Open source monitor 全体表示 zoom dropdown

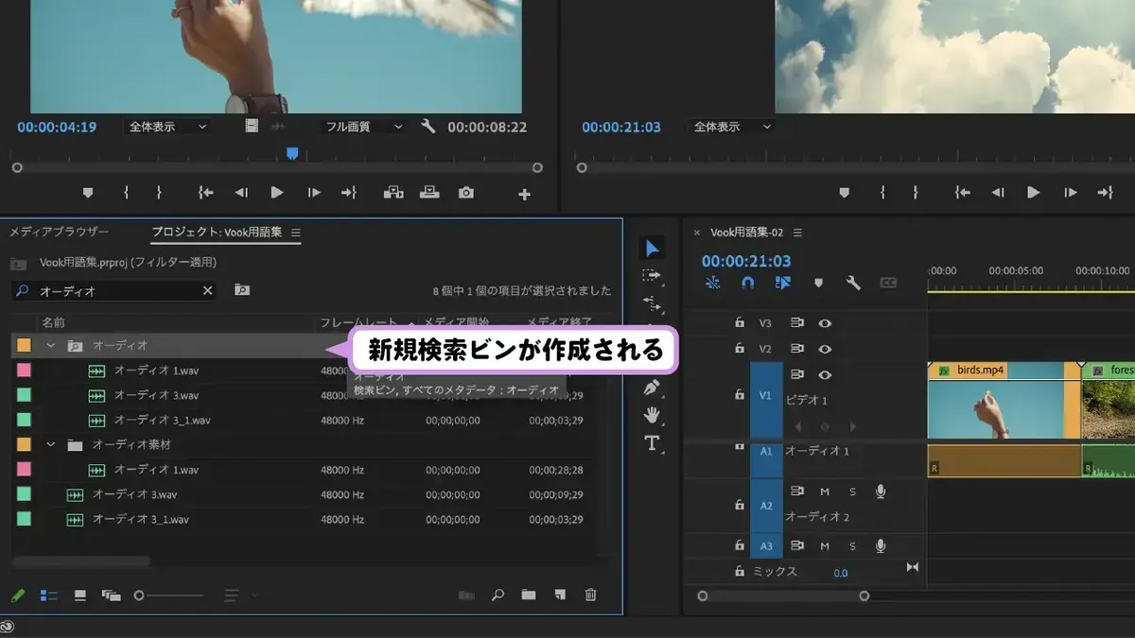pyautogui.click(x=167, y=127)
